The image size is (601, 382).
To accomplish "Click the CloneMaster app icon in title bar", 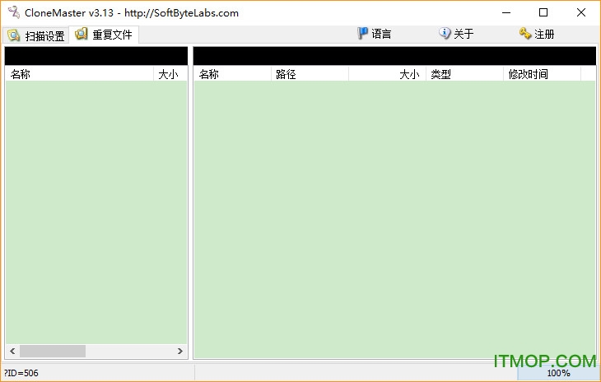I will point(14,12).
